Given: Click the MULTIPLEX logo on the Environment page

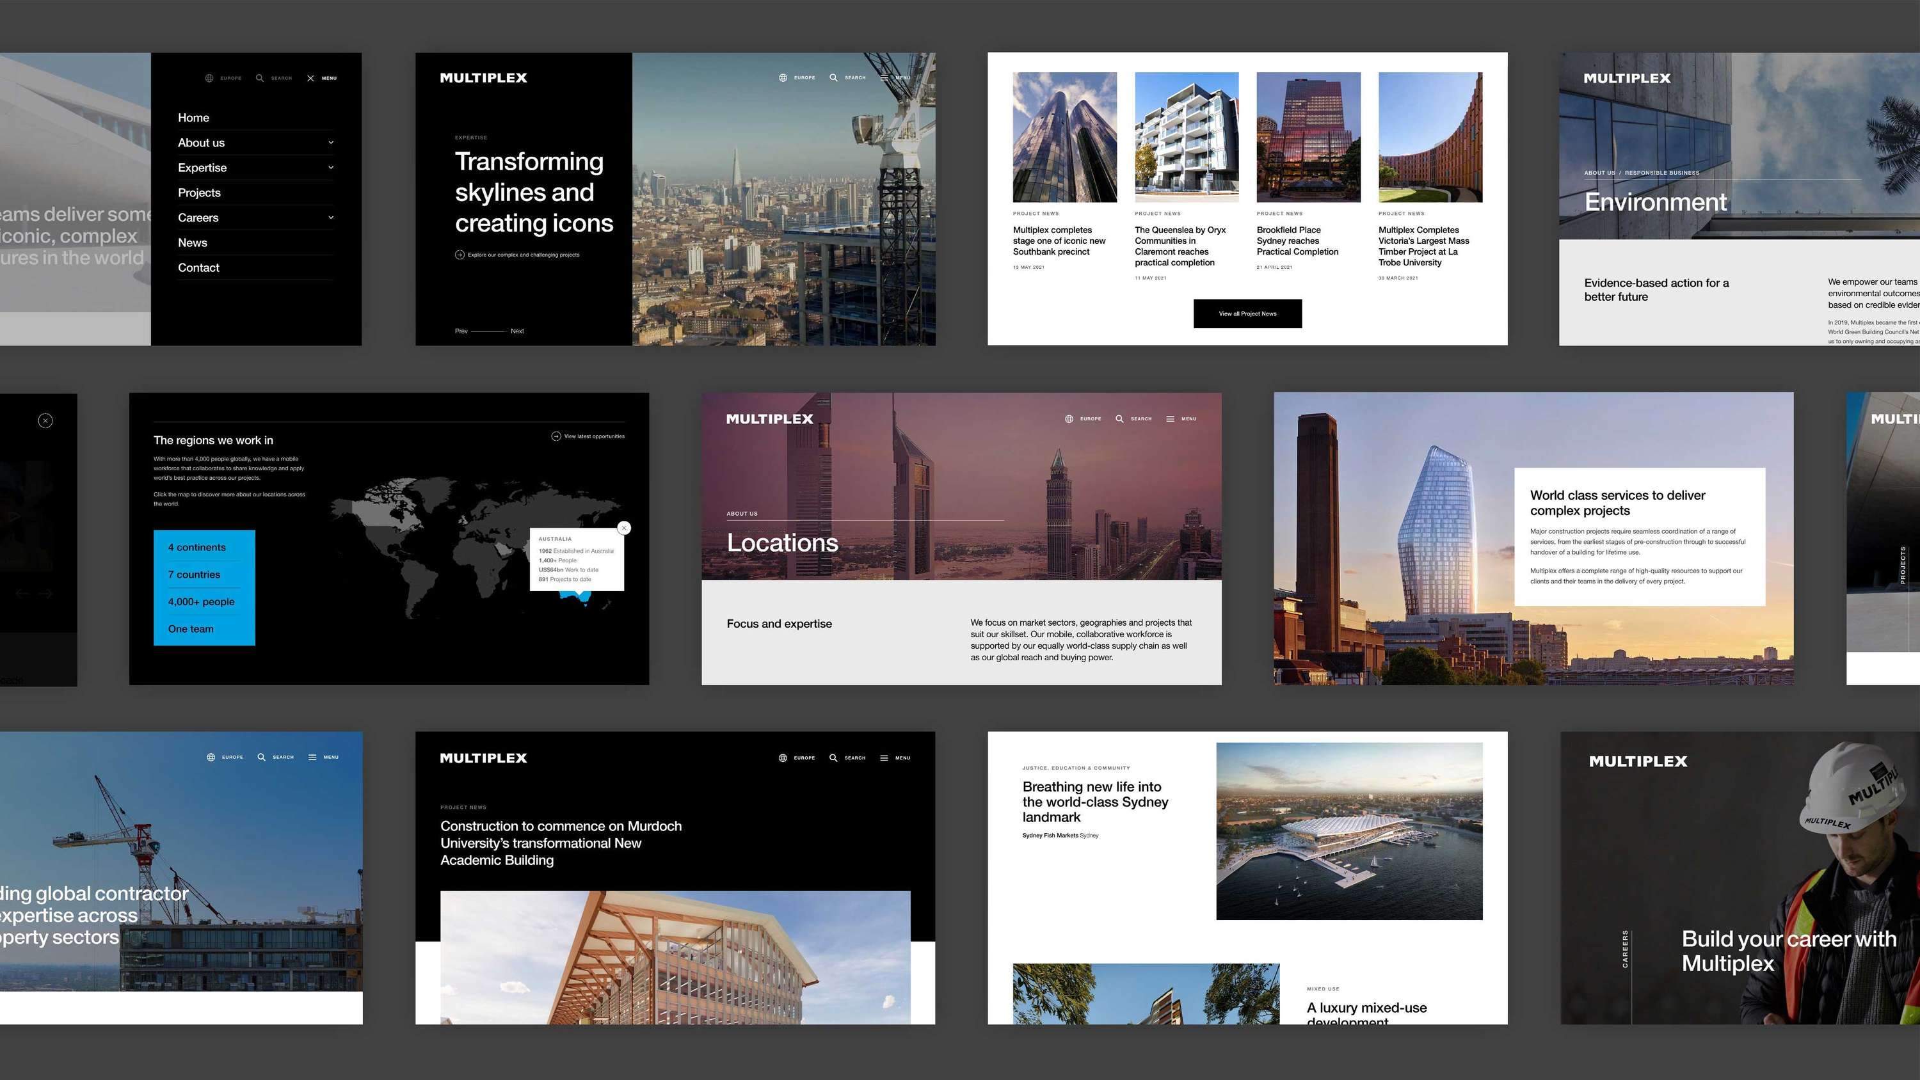Looking at the screenshot, I should point(1627,78).
